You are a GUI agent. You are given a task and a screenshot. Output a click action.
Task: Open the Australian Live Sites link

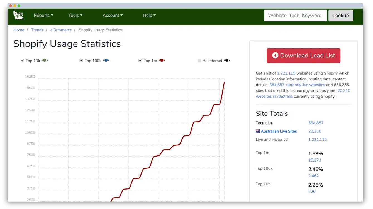pos(279,131)
